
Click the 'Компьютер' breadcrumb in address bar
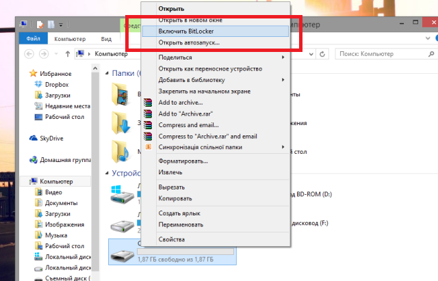111,54
